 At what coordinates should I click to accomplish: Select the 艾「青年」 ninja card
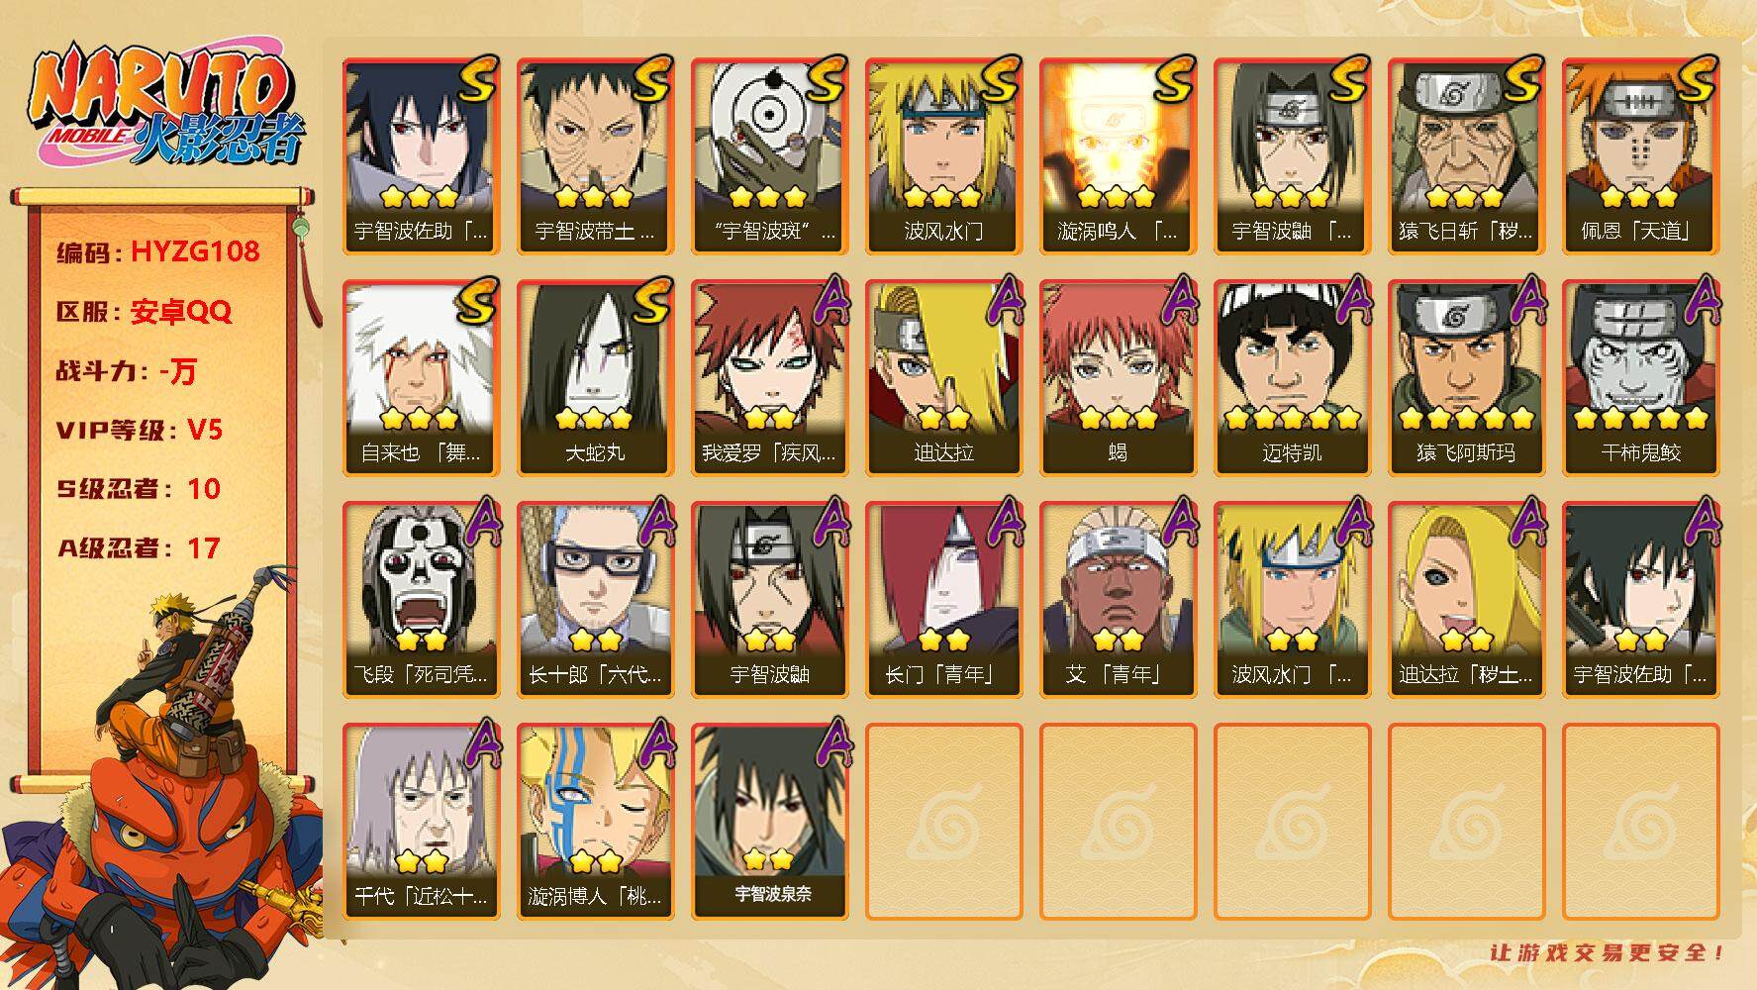pyautogui.click(x=1118, y=600)
